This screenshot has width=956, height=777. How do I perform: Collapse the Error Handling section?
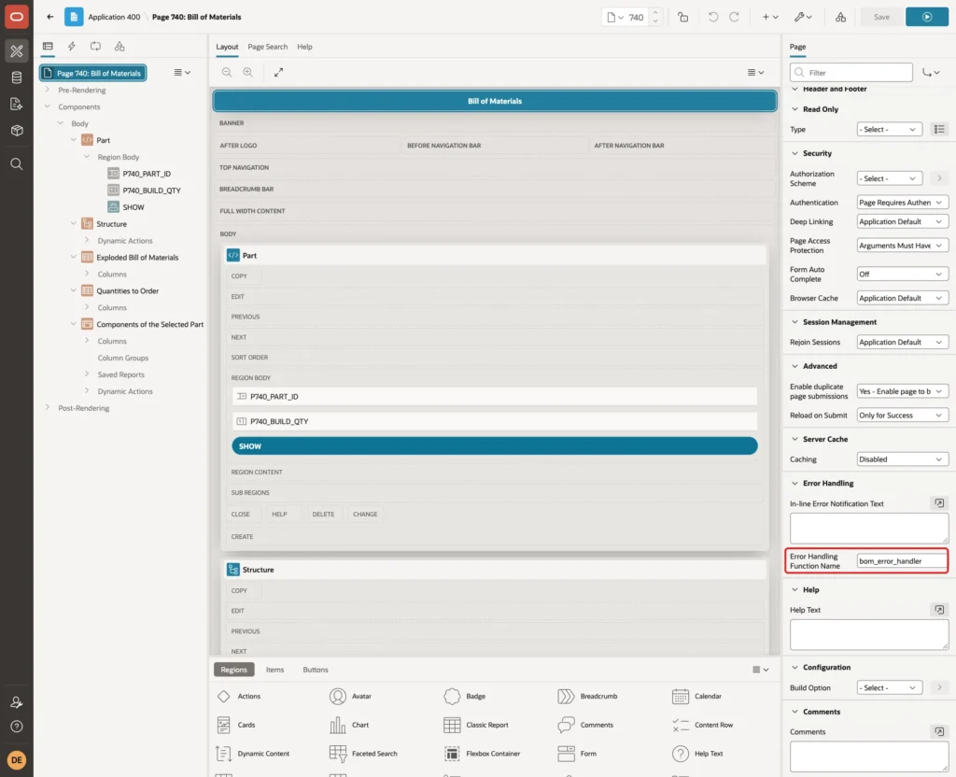[x=794, y=484]
